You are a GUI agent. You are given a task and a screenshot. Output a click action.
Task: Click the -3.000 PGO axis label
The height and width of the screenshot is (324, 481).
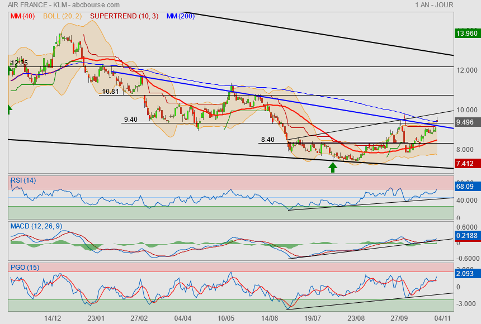tap(467, 304)
